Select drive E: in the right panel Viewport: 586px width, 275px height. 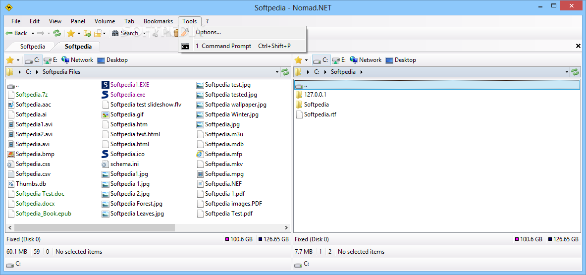pyautogui.click(x=339, y=60)
